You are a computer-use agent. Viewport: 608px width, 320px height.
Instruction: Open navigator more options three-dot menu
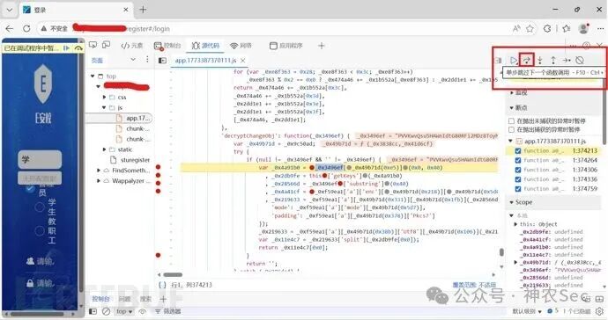147,59
